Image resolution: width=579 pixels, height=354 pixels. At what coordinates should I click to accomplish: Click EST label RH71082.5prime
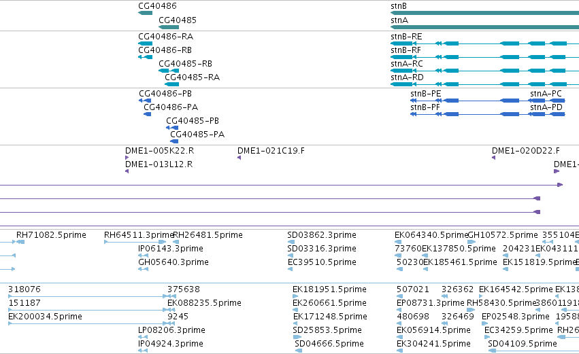coord(51,235)
